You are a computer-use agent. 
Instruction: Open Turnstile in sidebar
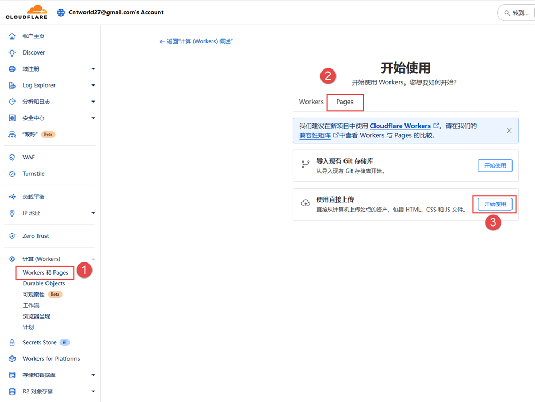(x=33, y=174)
